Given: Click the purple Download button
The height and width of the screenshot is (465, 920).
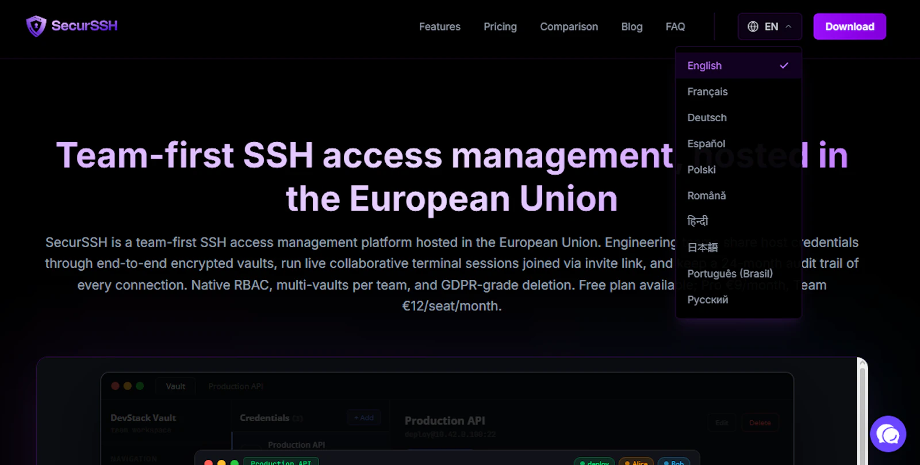Looking at the screenshot, I should coord(849,26).
